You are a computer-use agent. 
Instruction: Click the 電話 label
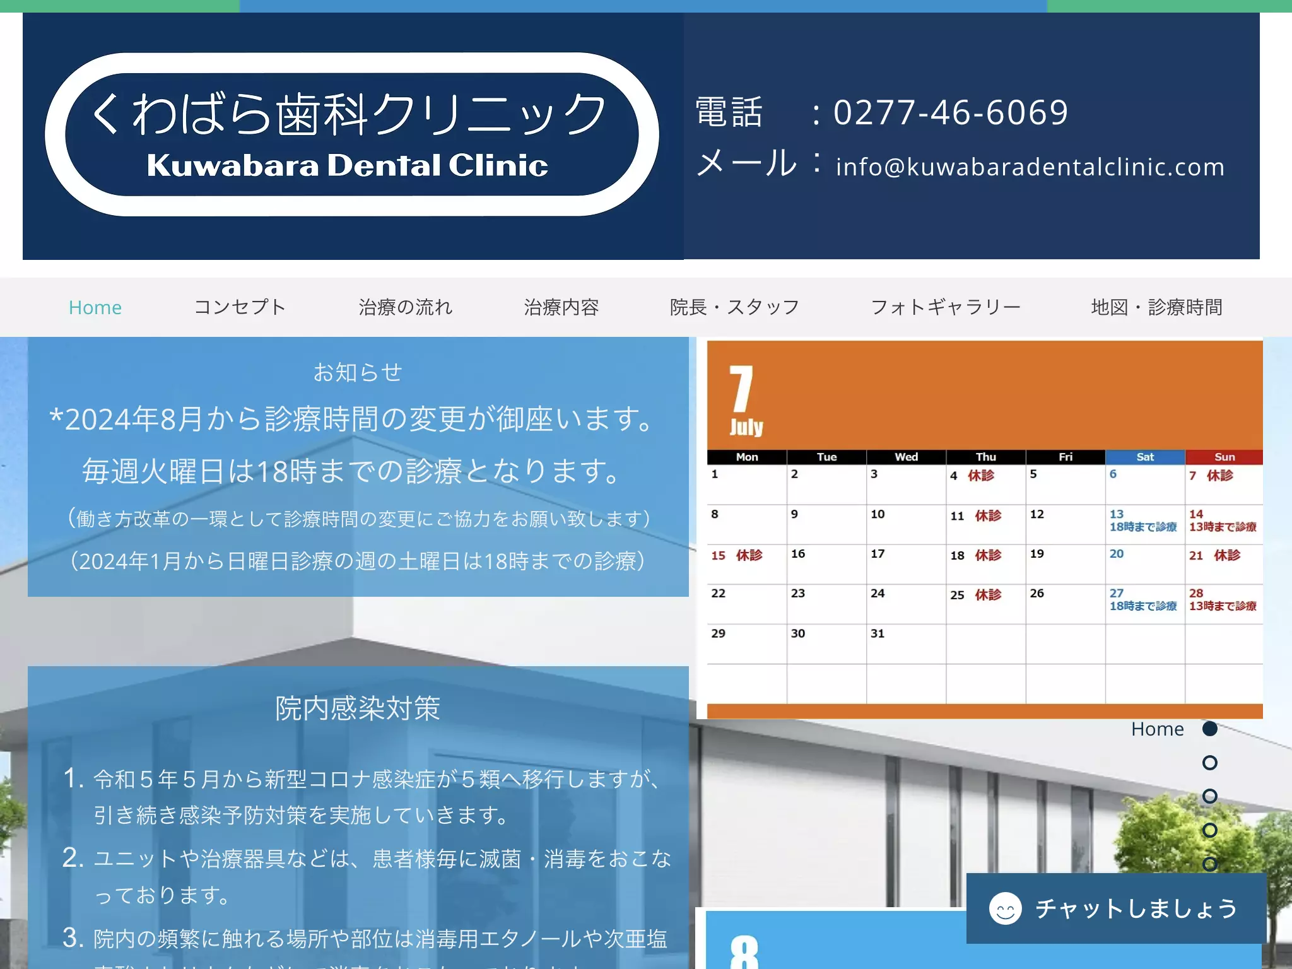point(729,112)
